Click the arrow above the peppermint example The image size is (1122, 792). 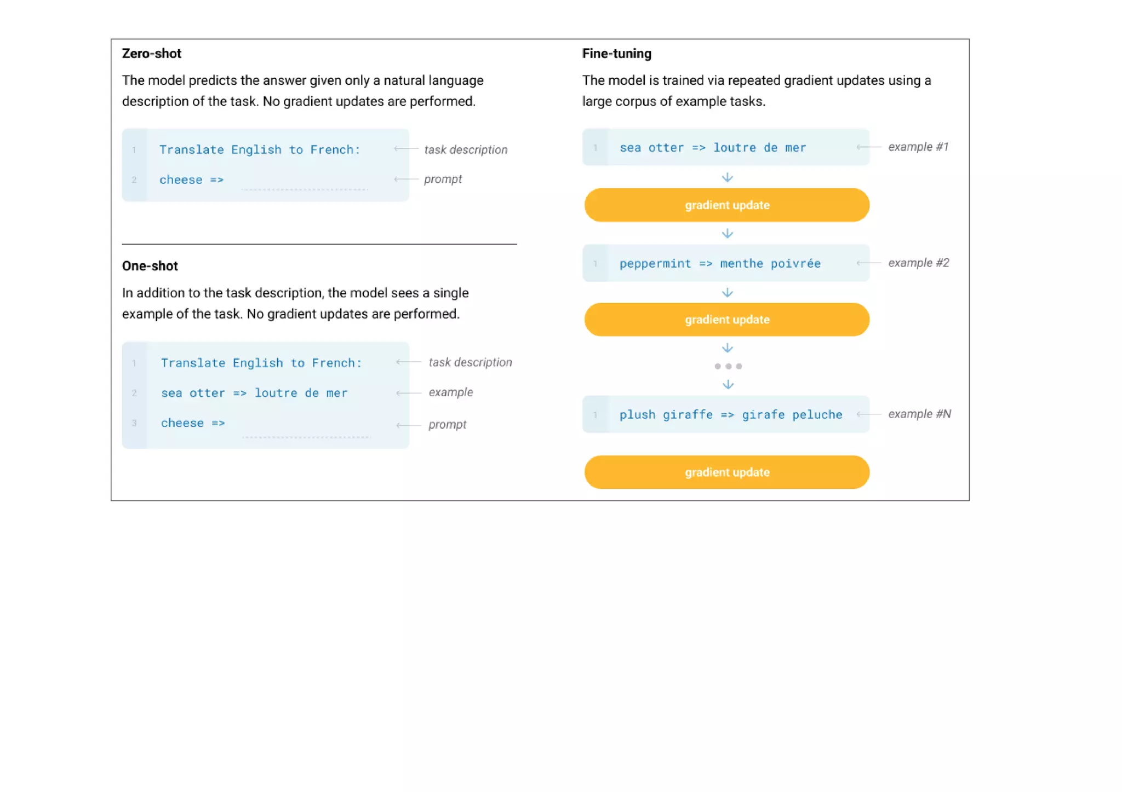click(x=727, y=234)
